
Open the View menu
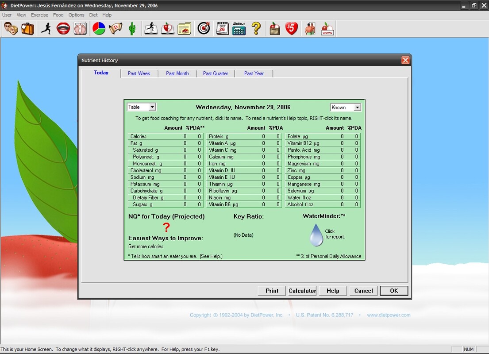(21, 15)
